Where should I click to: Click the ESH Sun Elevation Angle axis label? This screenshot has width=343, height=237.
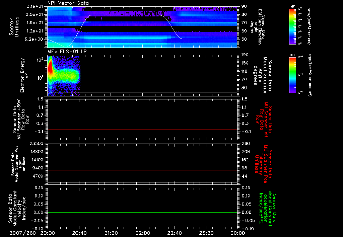258,27
